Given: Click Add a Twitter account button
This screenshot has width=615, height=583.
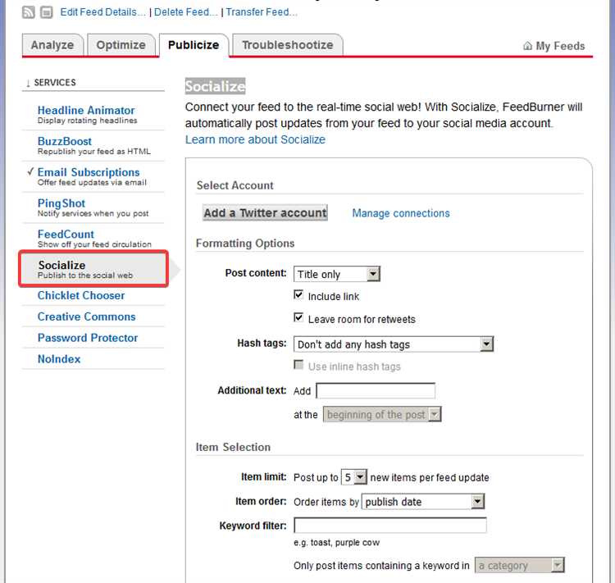Looking at the screenshot, I should point(265,212).
